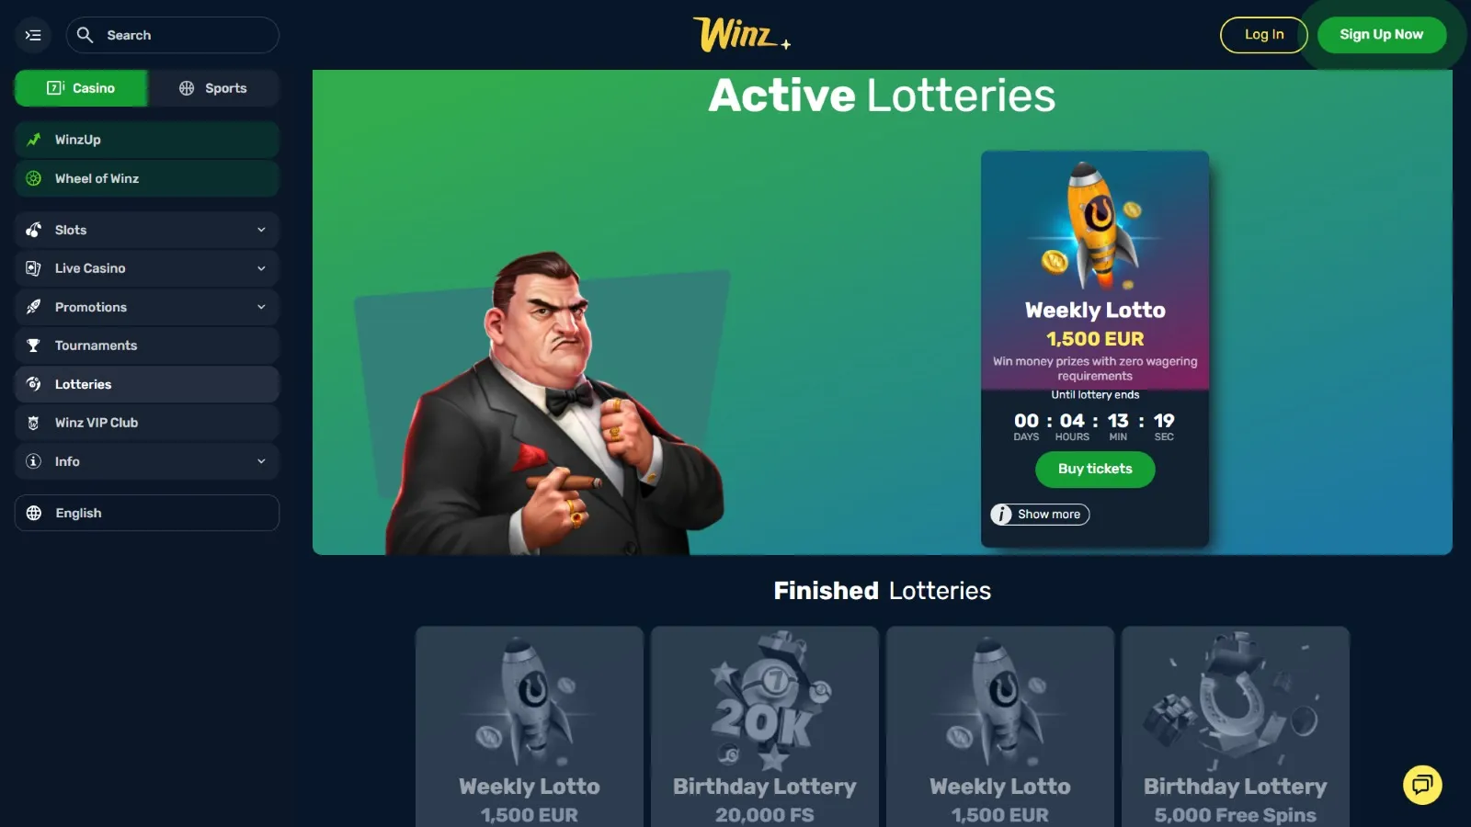The height and width of the screenshot is (827, 1471).
Task: Expand the Info section chevron
Action: (x=261, y=461)
